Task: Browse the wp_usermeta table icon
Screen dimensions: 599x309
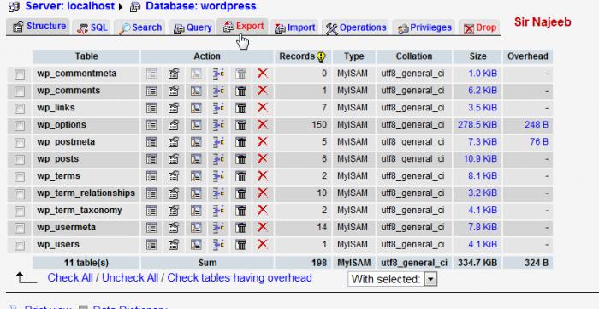Action: [151, 228]
